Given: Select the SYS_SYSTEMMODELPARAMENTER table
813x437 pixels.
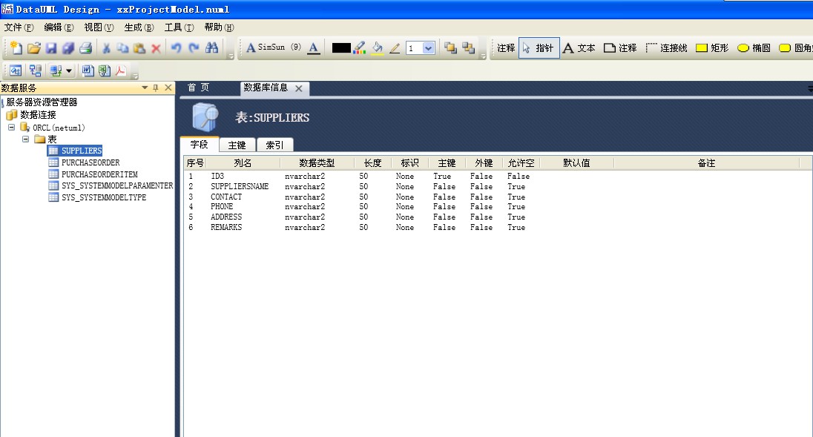Looking at the screenshot, I should click(x=117, y=185).
